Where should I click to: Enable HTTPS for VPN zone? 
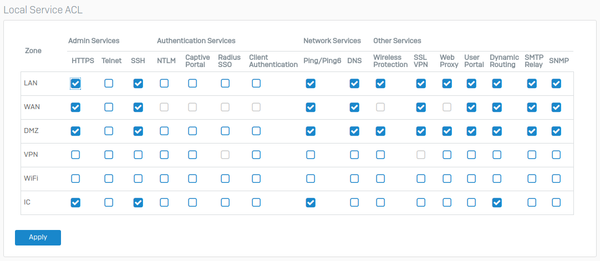(75, 155)
